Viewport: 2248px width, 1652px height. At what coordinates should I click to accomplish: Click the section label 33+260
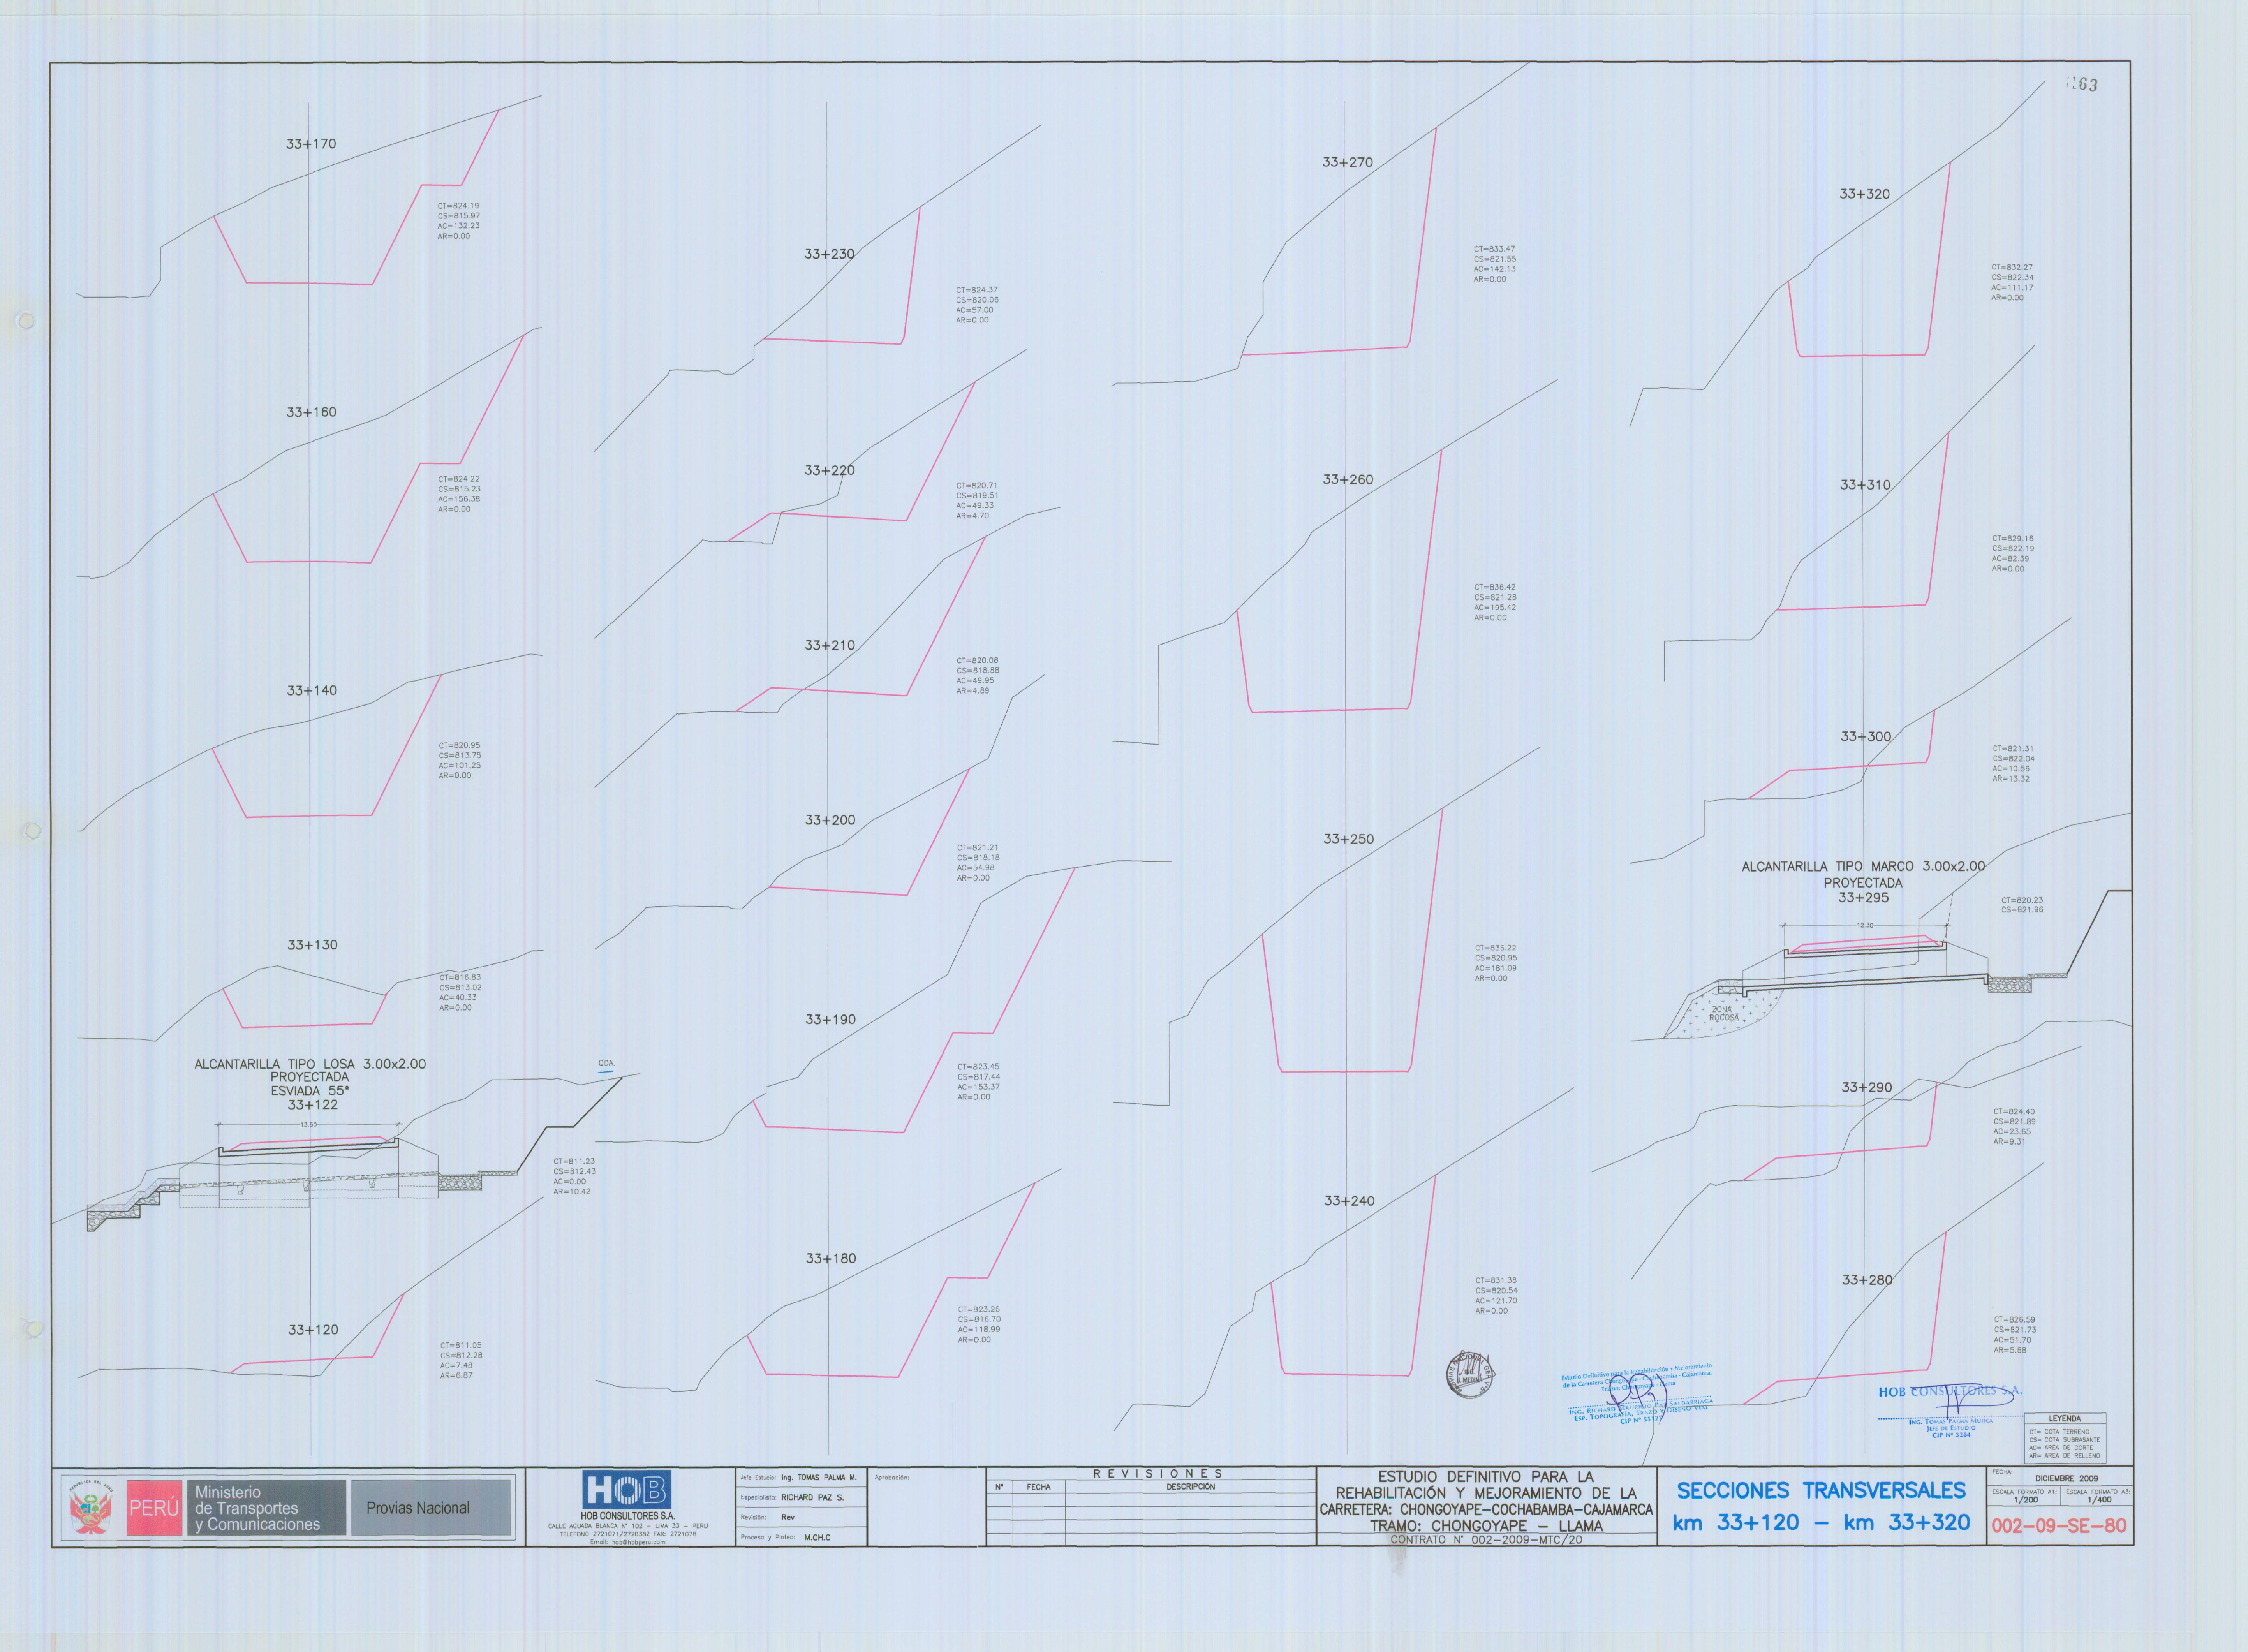tap(1348, 480)
